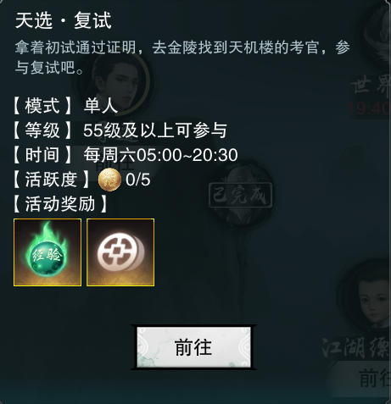The width and height of the screenshot is (391, 404).
Task: Click the young character portrait at lower right
Action: 367,296
